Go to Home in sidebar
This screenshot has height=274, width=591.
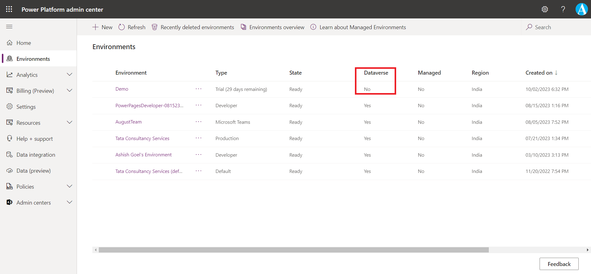point(24,43)
